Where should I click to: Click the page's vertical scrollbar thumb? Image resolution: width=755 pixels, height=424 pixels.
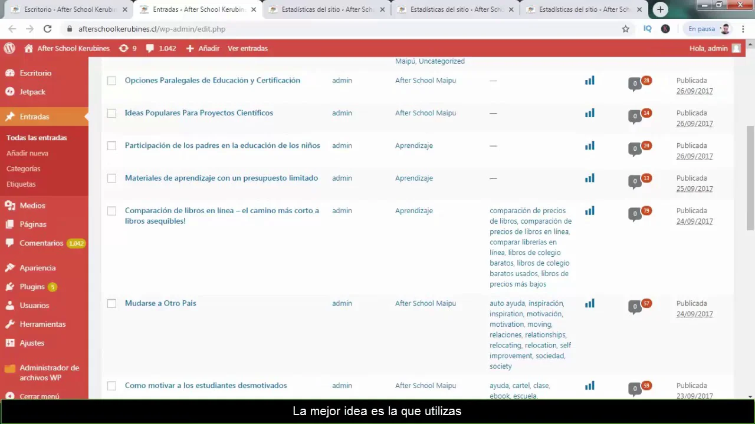pyautogui.click(x=750, y=177)
